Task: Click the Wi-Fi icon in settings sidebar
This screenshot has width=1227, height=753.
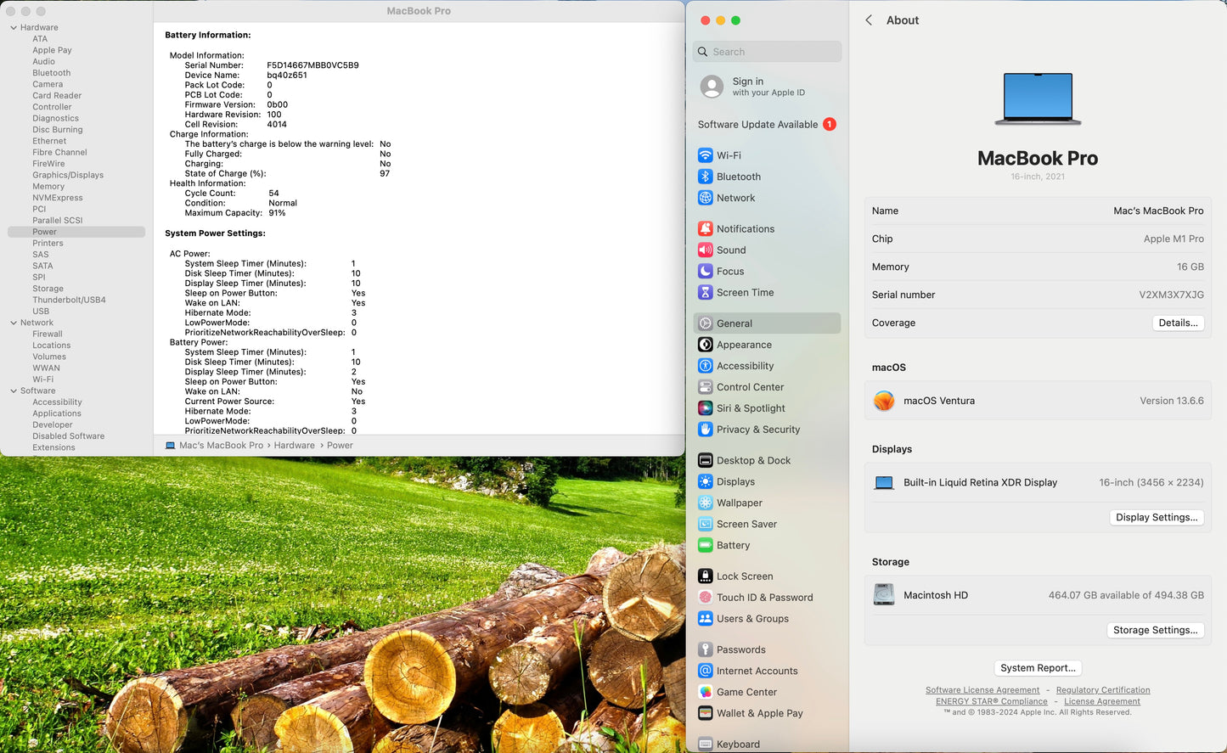Action: [x=705, y=155]
